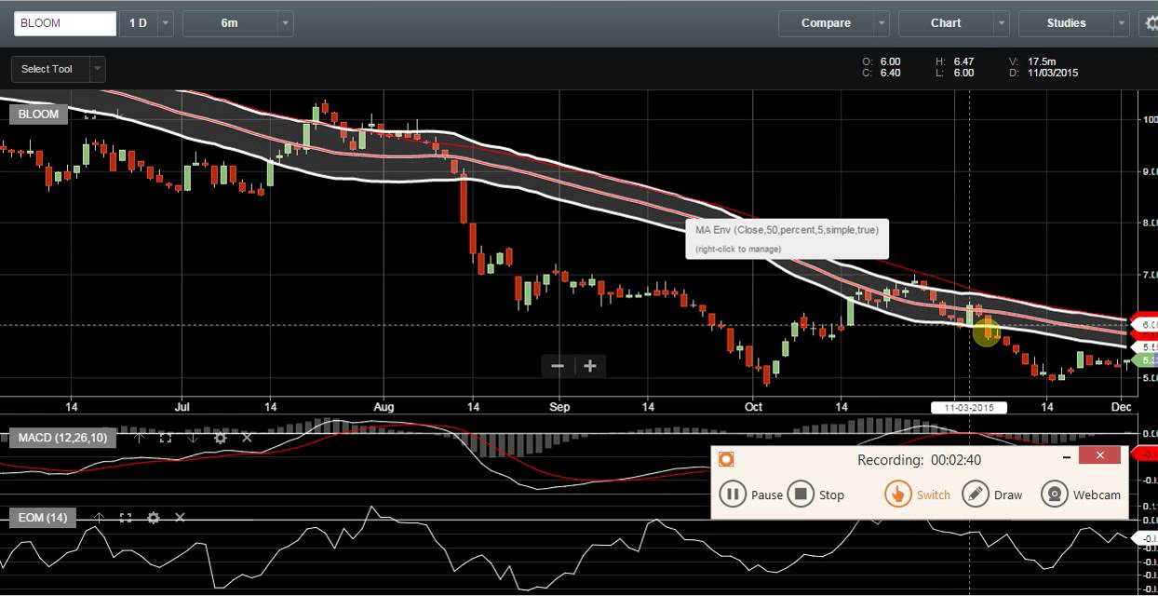1158x596 pixels.
Task: Click the Recording: 00:02:40 timer text
Action: tap(919, 460)
